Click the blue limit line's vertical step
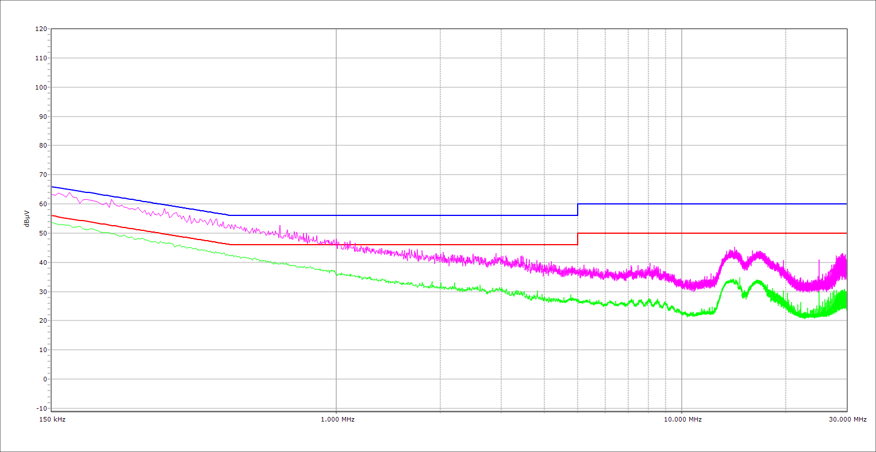Screen dimensions: 876x452 click(578, 210)
